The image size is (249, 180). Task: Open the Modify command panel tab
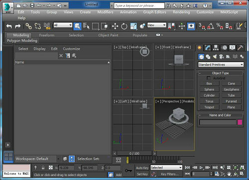click(208, 48)
